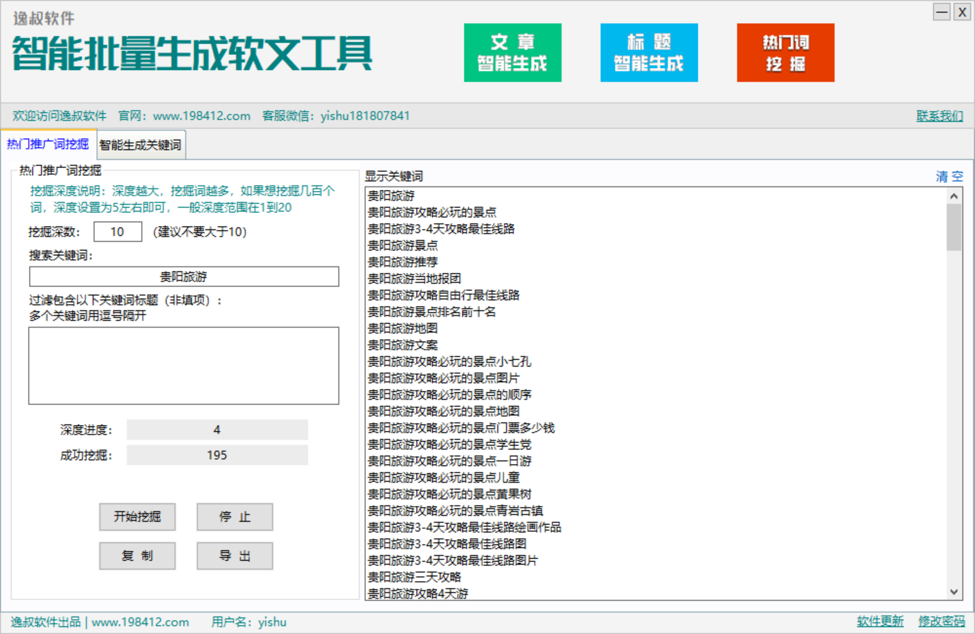Open 热门词挖掘 red tile
The image size is (975, 634).
point(785,52)
